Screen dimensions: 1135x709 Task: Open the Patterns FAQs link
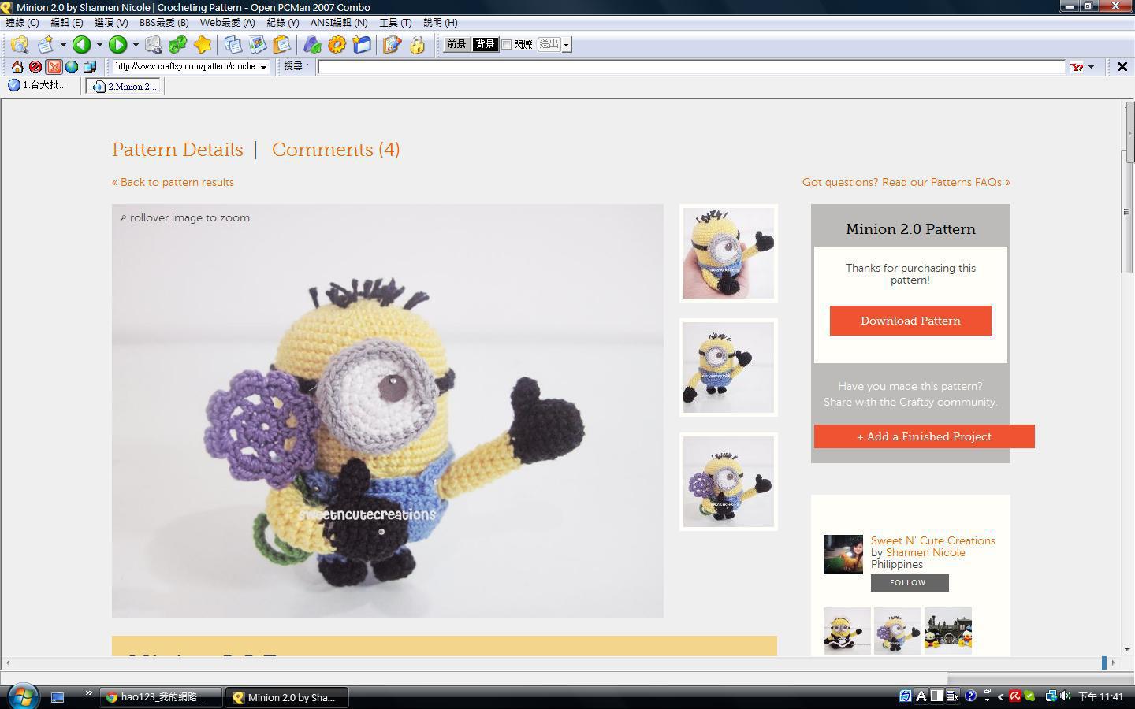906,182
